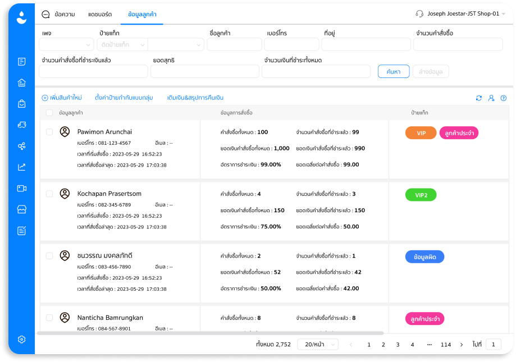The width and height of the screenshot is (516, 362).
Task: Switch to ข้อความ tab
Action: click(x=65, y=15)
